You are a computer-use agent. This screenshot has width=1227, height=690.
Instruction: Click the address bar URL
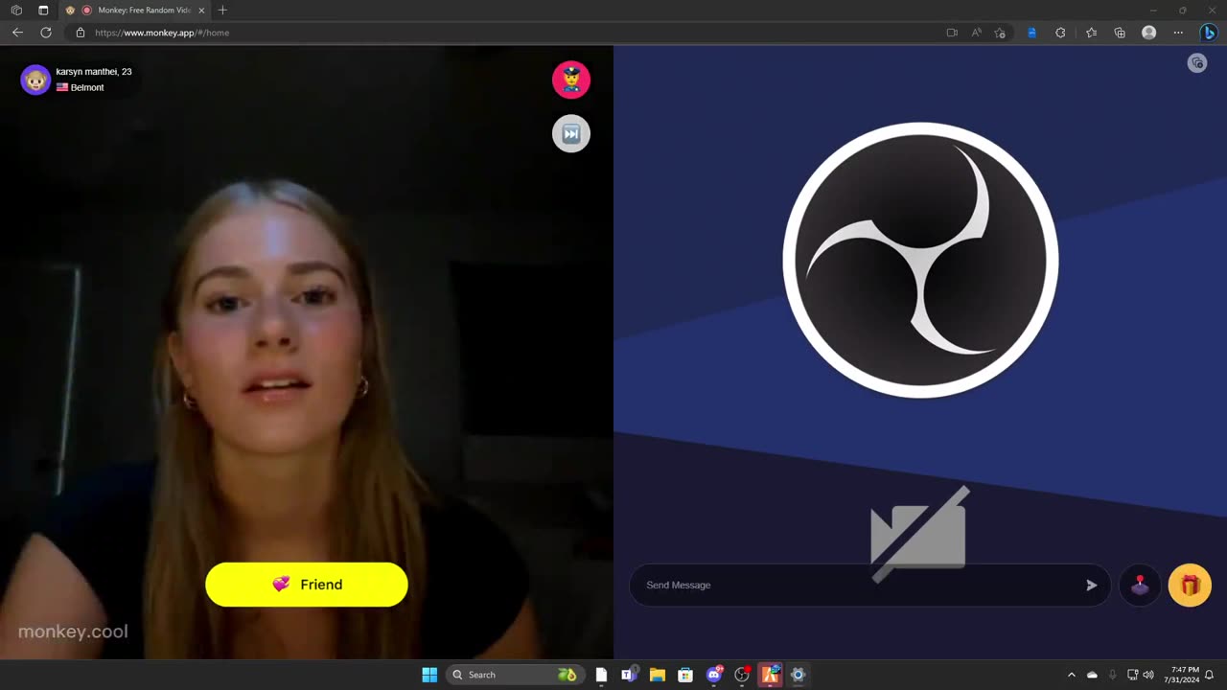click(x=162, y=33)
